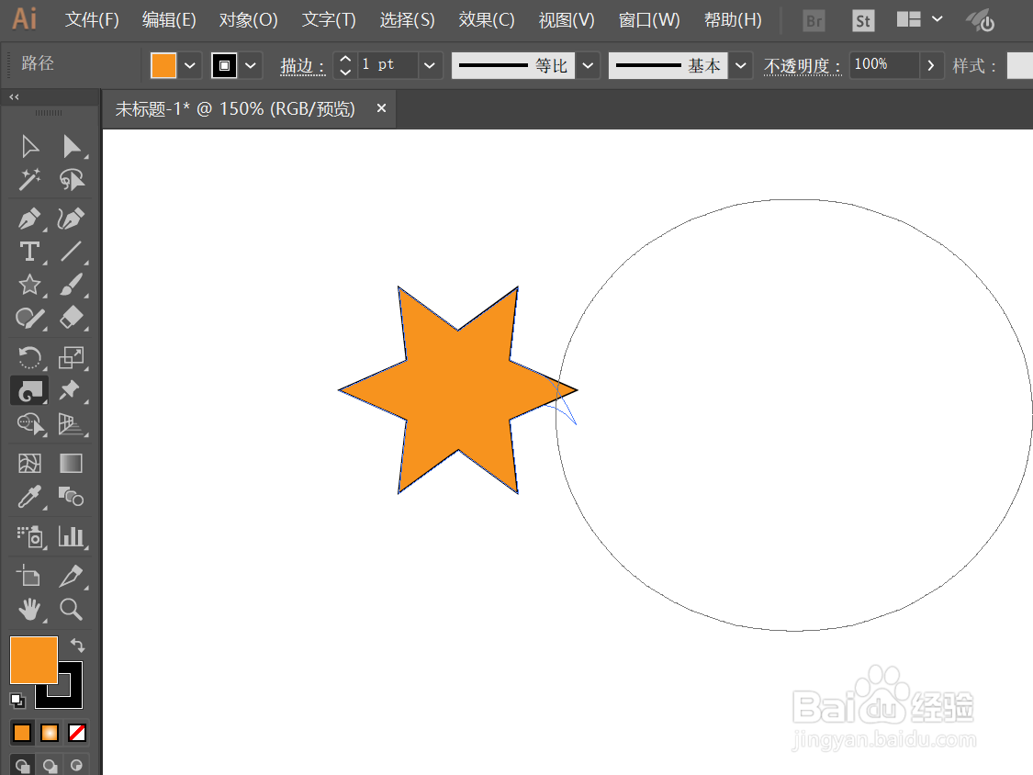Choose the Magic Wand tool

(29, 179)
